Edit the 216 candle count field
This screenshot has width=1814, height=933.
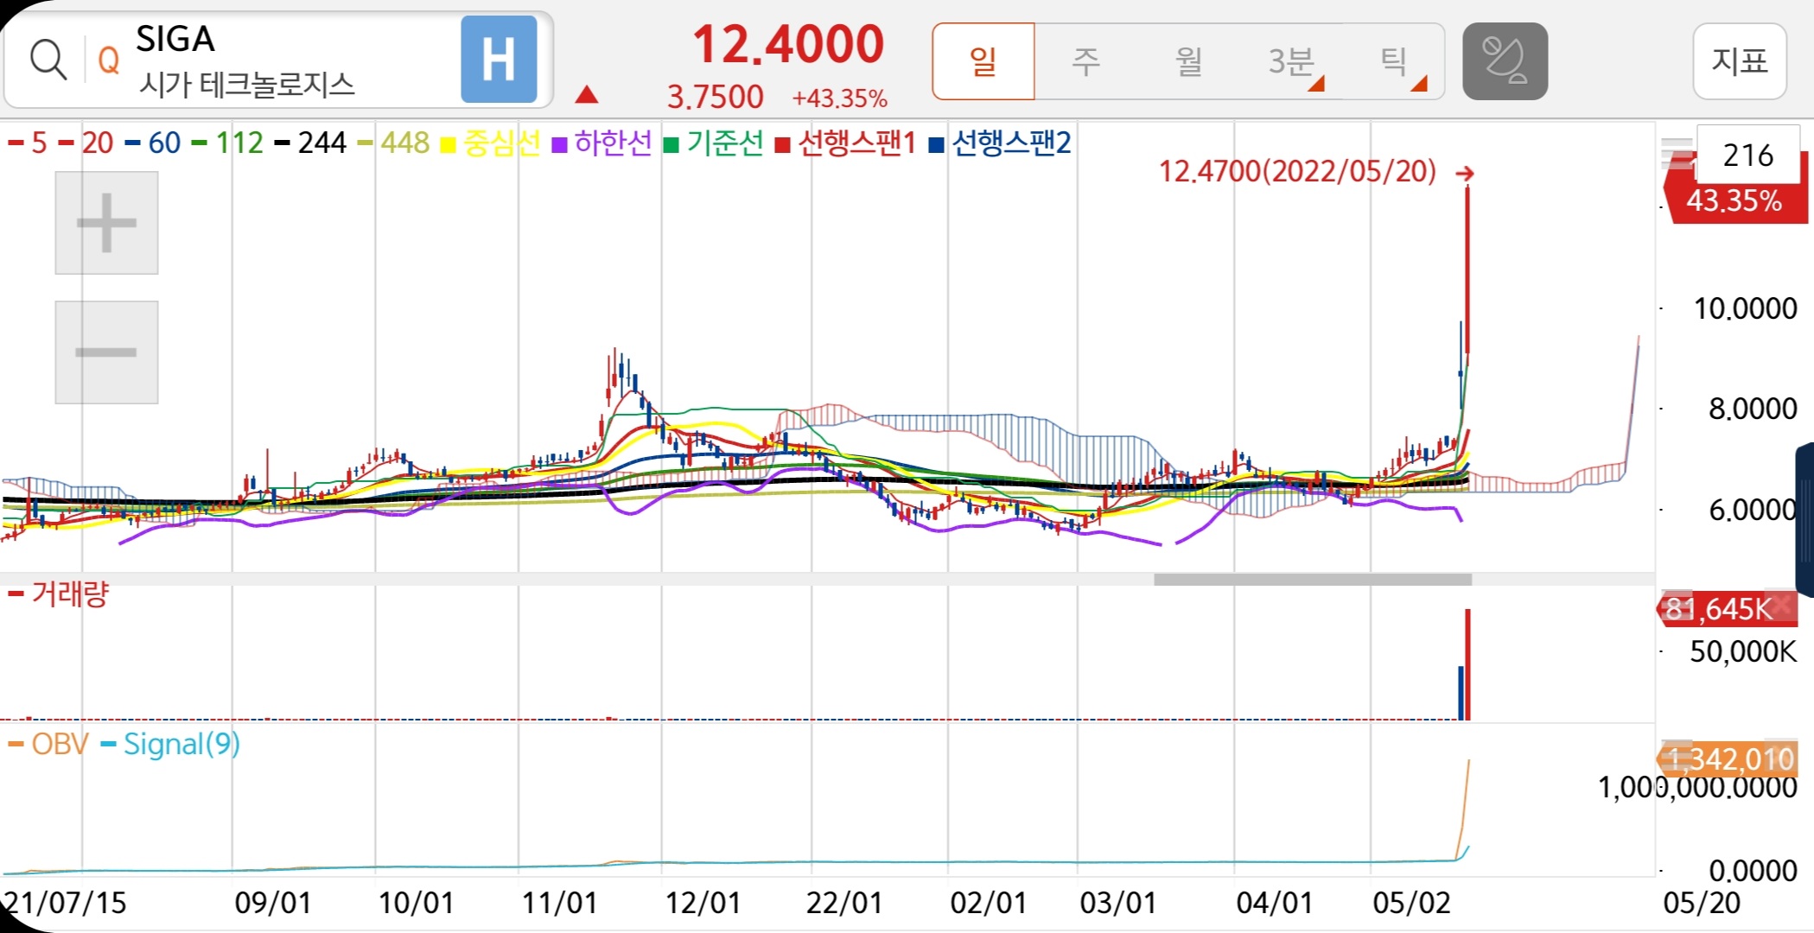1747,155
